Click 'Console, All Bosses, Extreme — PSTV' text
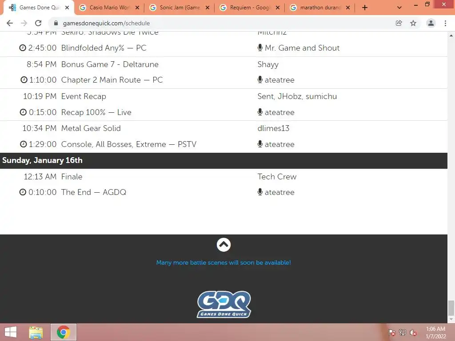 128,144
